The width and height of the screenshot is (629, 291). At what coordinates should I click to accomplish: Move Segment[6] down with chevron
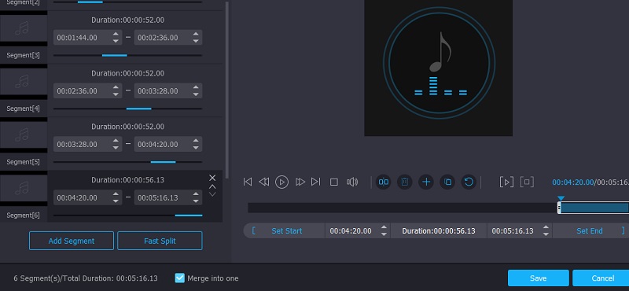click(x=212, y=194)
